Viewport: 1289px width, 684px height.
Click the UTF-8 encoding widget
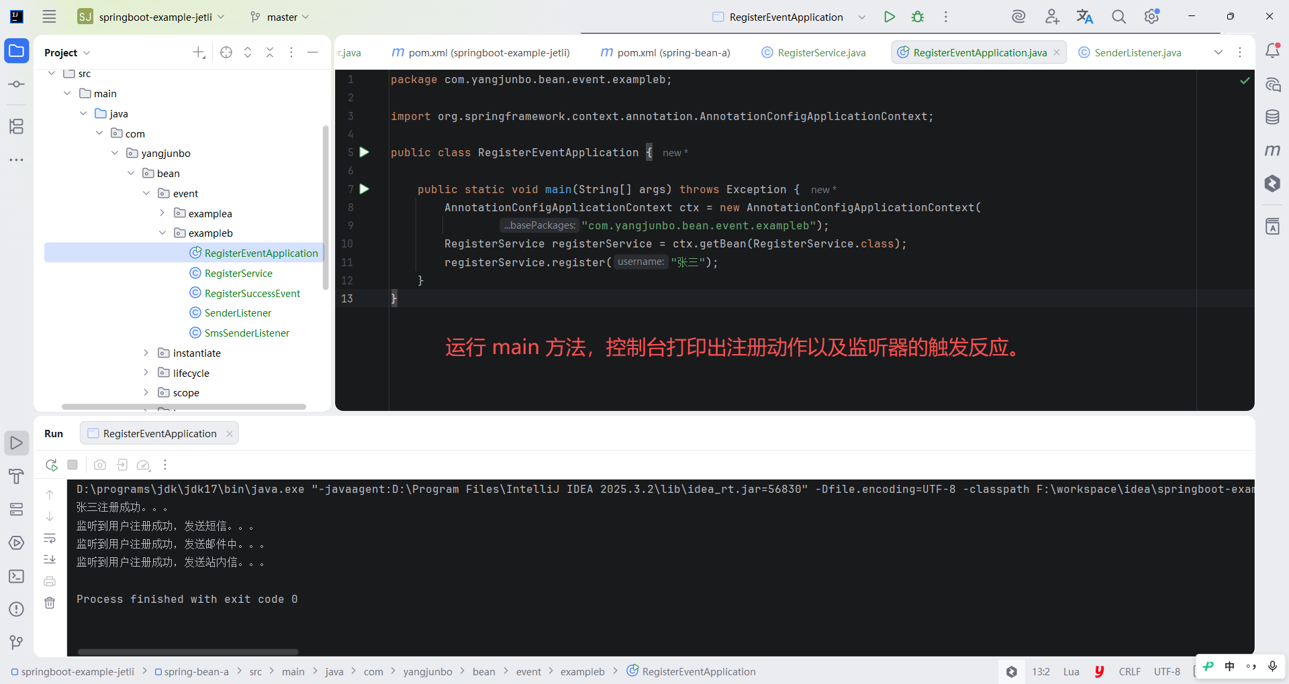tap(1167, 671)
